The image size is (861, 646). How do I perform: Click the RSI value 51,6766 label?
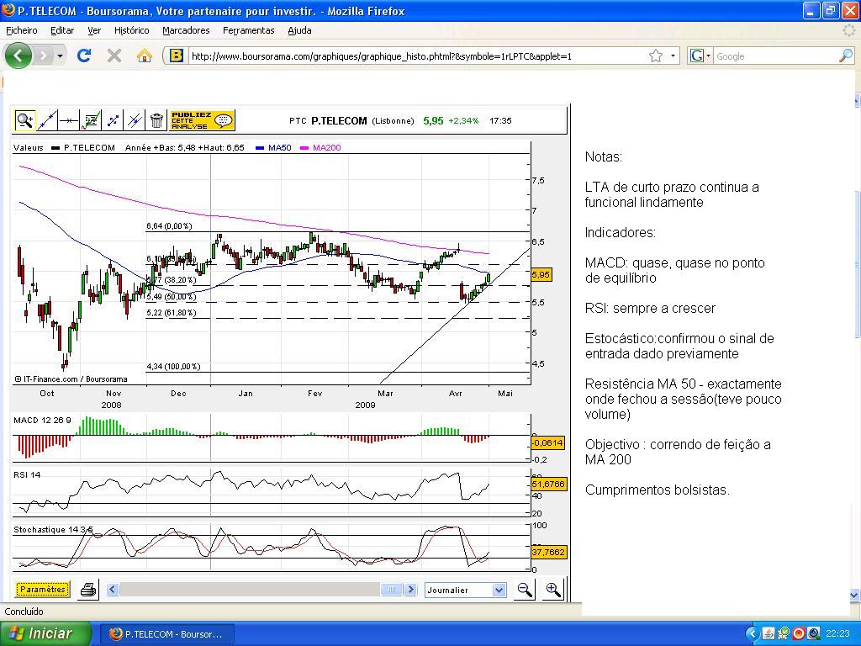548,484
